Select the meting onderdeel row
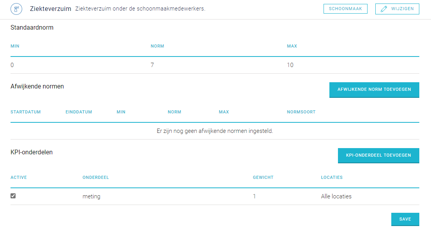431x235 pixels. click(215, 196)
